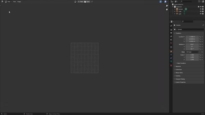Viewport: 205px width, 115px height.
Task: Uncheck the Collection exclude checkbox
Action: (199, 7)
